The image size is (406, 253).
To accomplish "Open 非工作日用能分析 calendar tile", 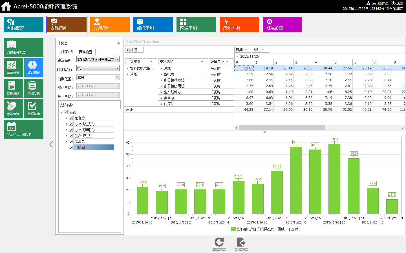I will pos(24,129).
